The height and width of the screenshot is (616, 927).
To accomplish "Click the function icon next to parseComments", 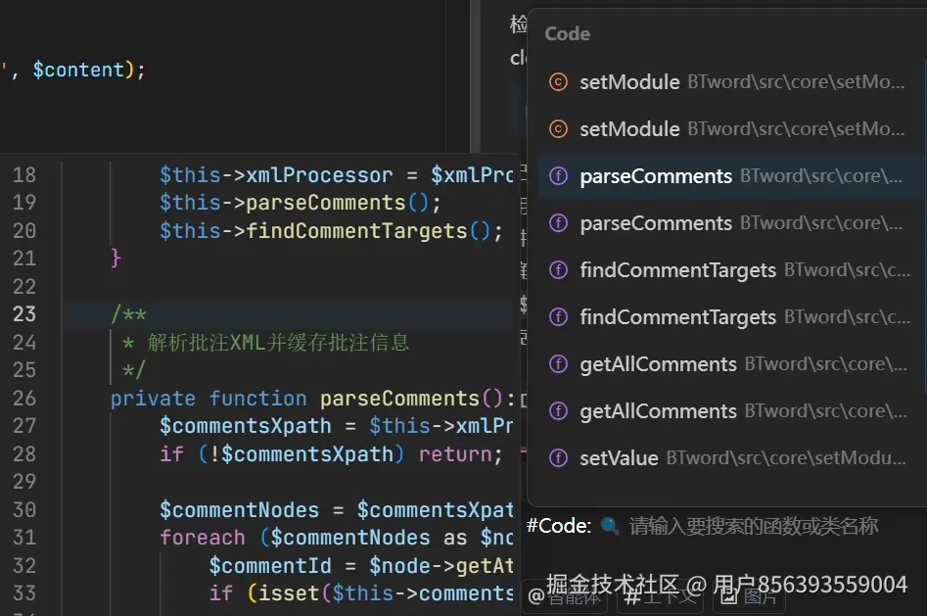I will 558,176.
